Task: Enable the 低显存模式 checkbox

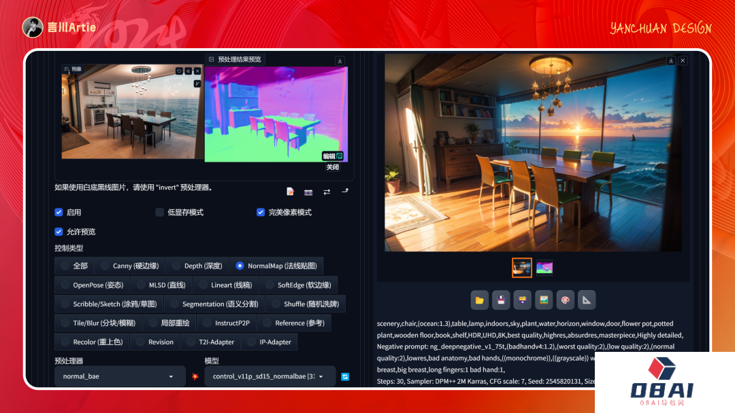Action: [x=159, y=213]
